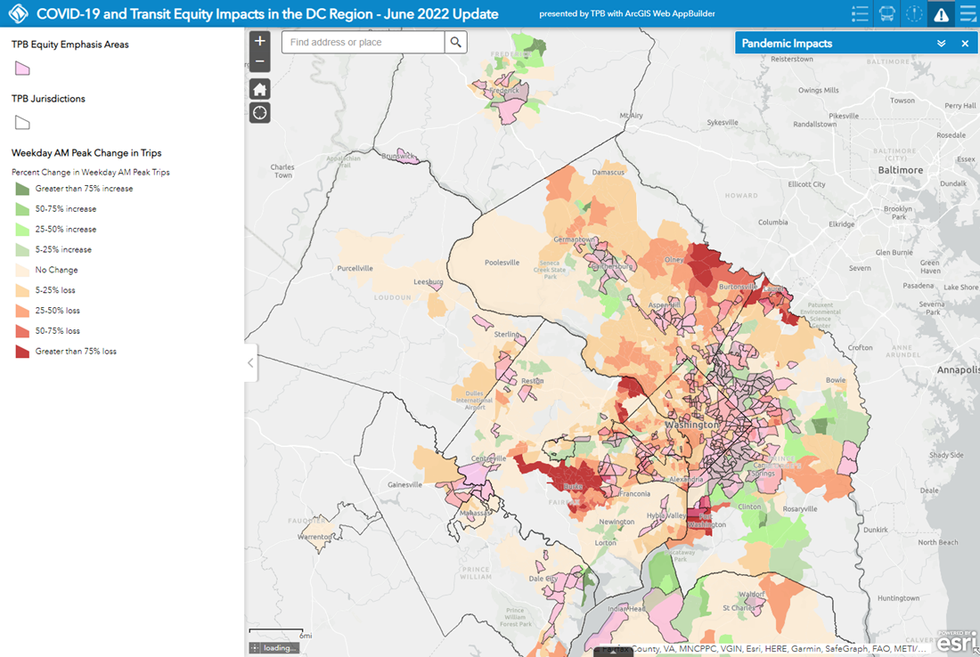Open the additional widgets overflow menu

pos(968,13)
